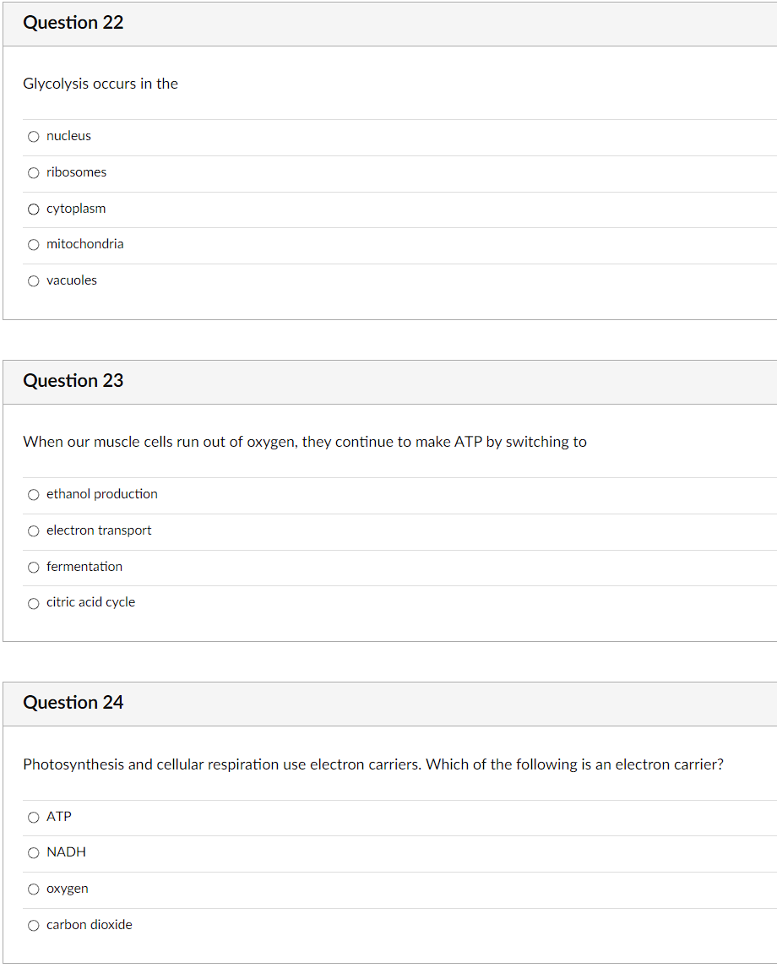Image resolution: width=777 pixels, height=968 pixels.
Task: Choose ATP as the electron carrier
Action: 33,818
